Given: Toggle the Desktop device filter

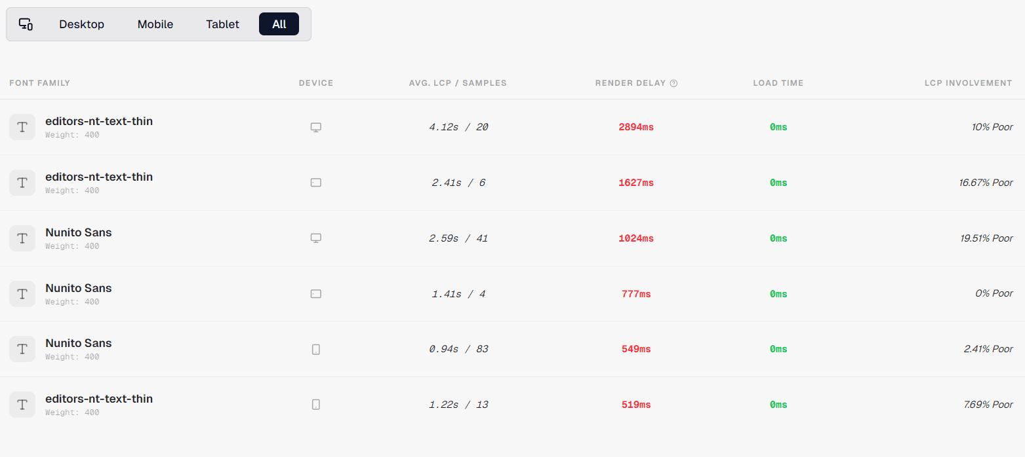Looking at the screenshot, I should pyautogui.click(x=81, y=24).
